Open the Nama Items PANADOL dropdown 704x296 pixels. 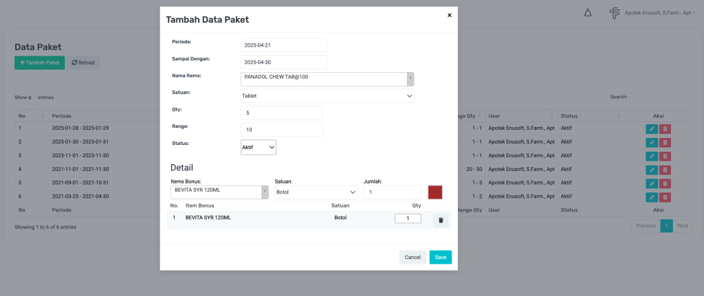coord(327,79)
